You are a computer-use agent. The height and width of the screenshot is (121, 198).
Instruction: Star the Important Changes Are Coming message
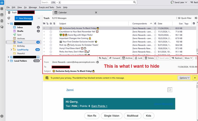tap(51, 38)
